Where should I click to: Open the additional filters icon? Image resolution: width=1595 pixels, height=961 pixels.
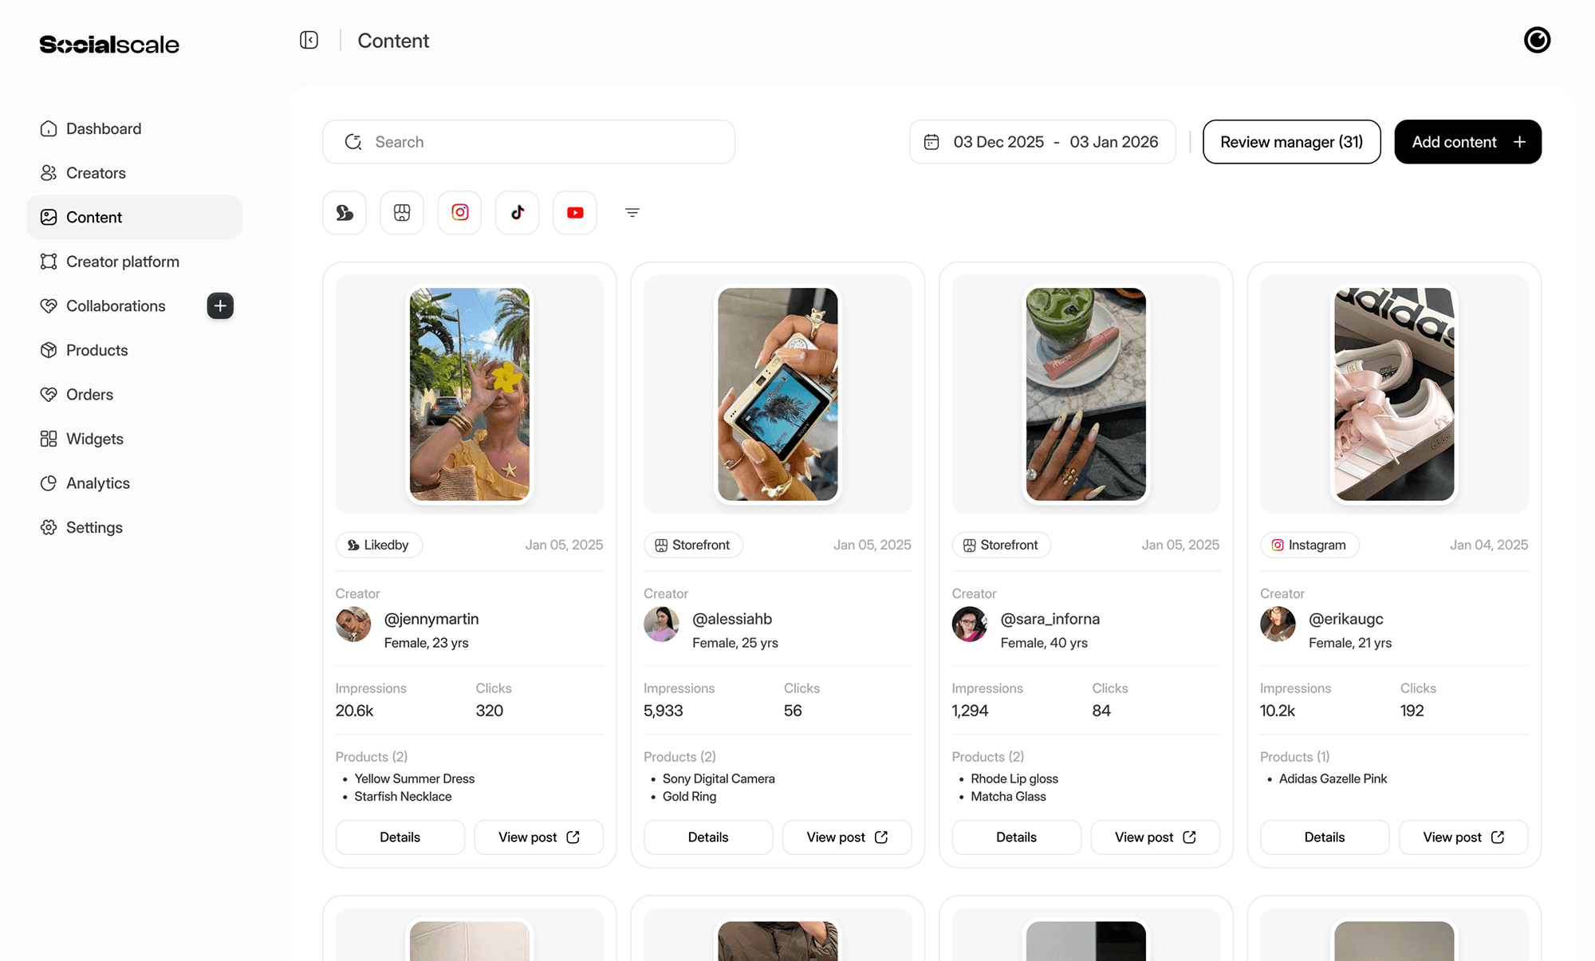click(x=632, y=212)
